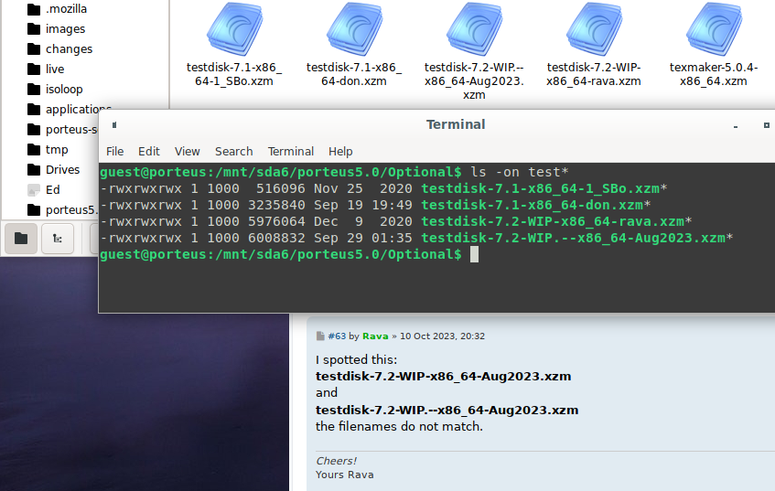
Task: Open the tmp folder in sidebar
Action: (x=48, y=150)
